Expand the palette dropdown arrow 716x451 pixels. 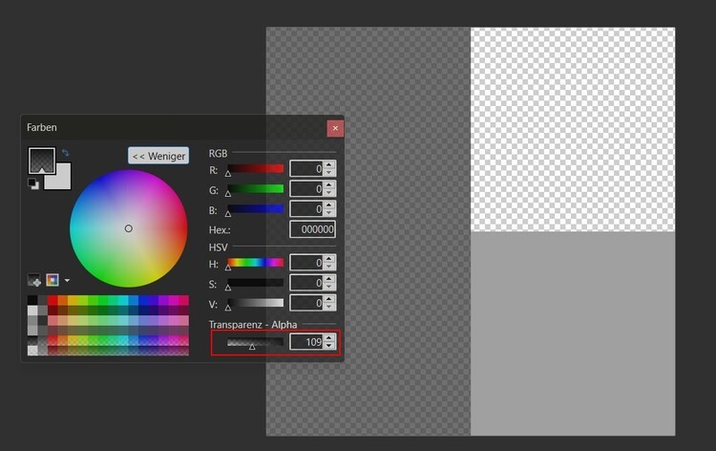click(67, 280)
